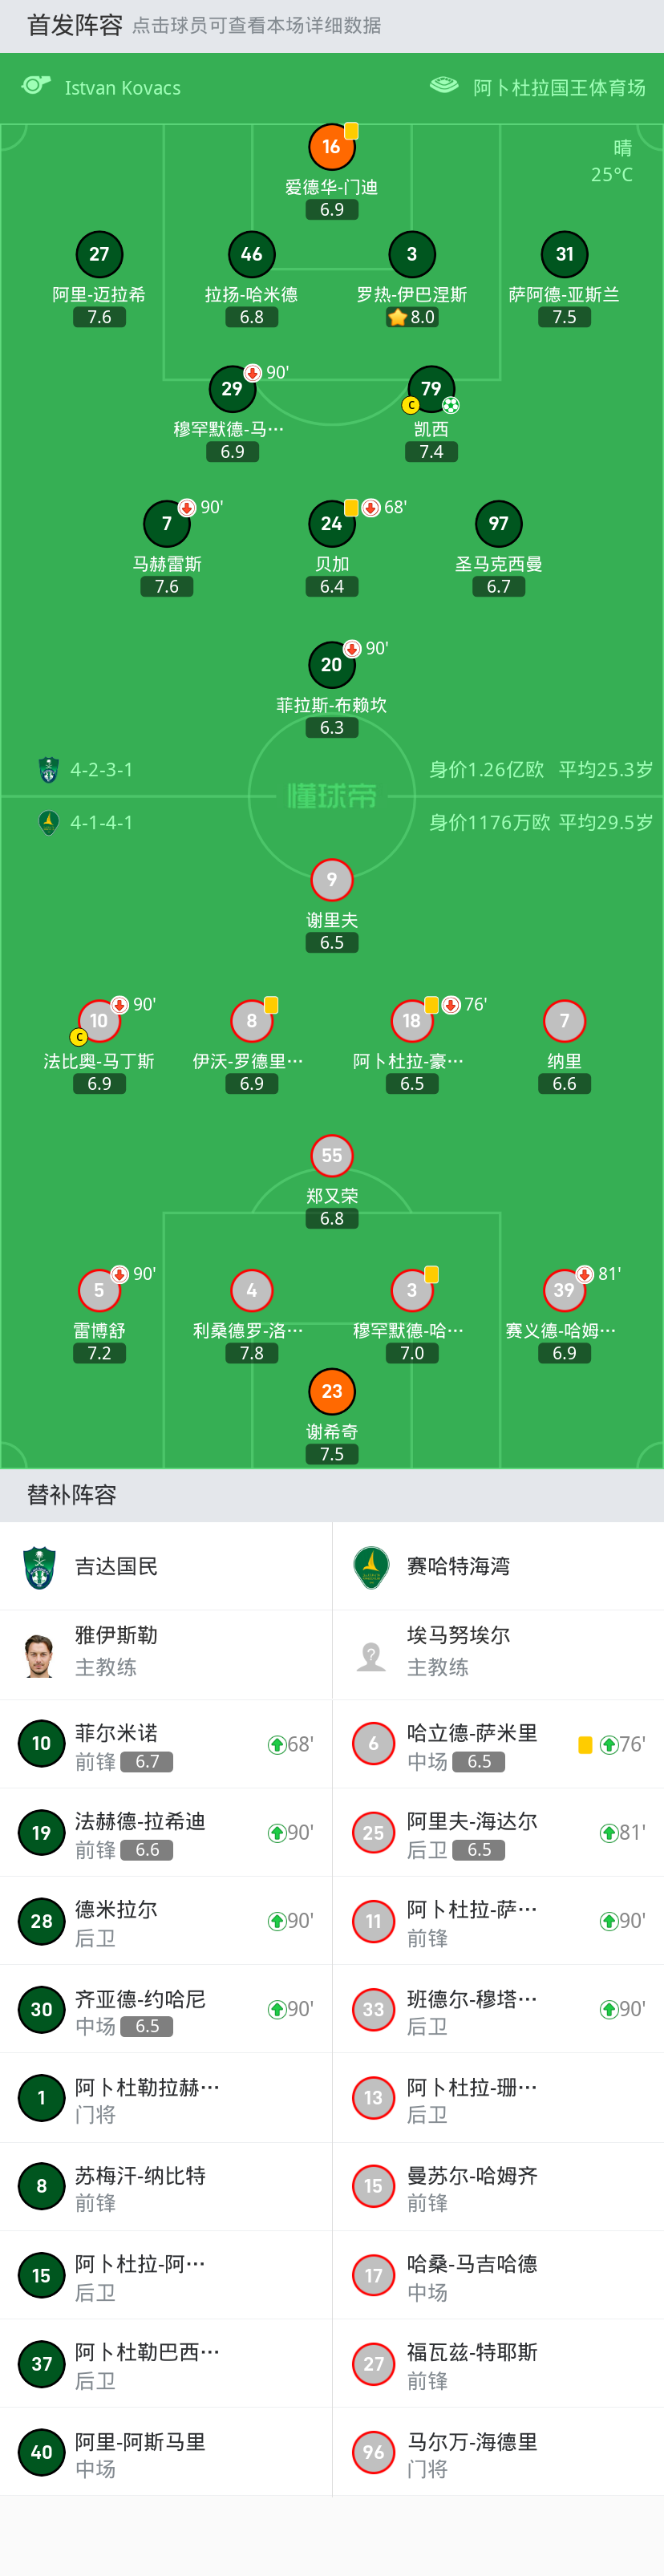The width and height of the screenshot is (664, 2576).
Task: Select number 9 谢里夫 on pitch
Action: 332,880
